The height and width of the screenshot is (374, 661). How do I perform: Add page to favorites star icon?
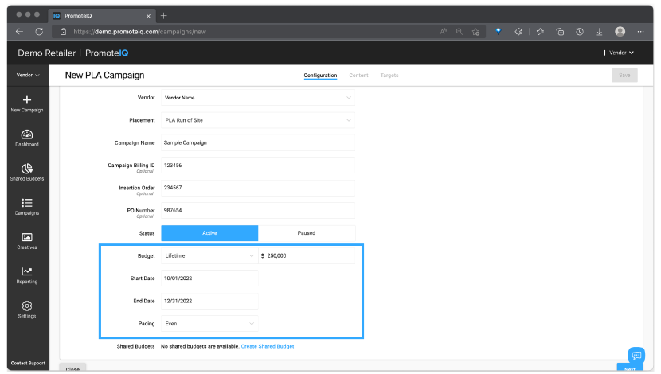pos(476,32)
